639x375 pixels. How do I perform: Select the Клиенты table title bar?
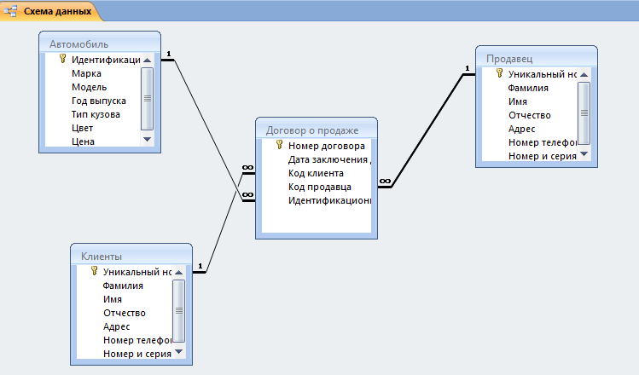click(x=131, y=256)
